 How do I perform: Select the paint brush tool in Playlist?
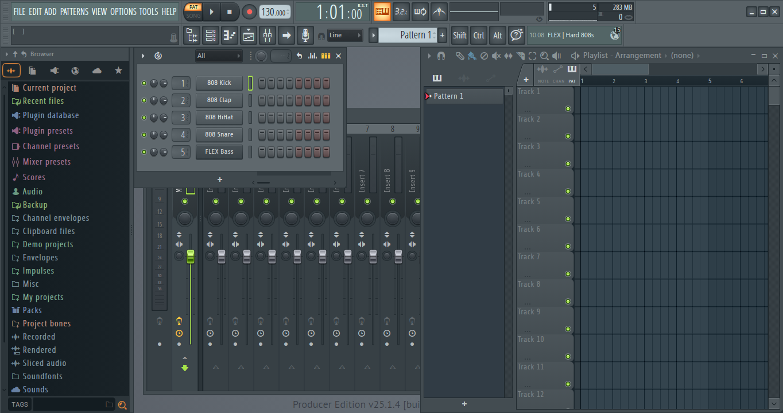[471, 56]
